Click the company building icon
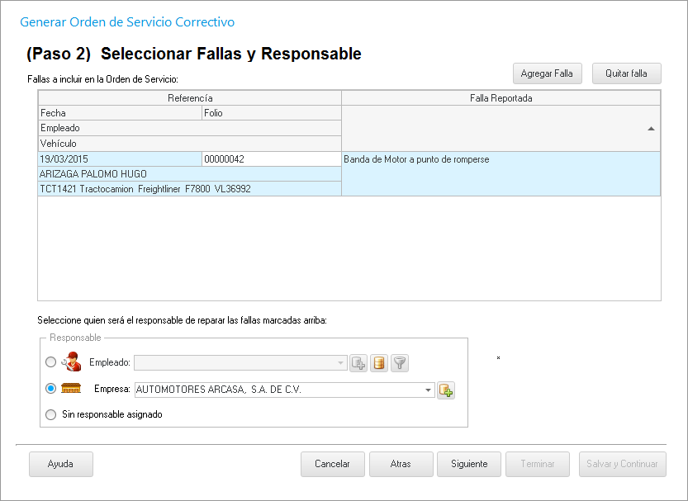The image size is (688, 501). 72,389
